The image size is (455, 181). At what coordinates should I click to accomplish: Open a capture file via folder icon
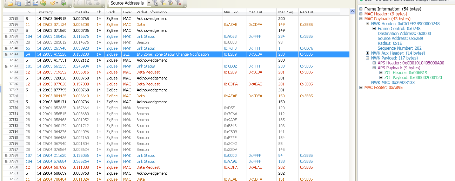tap(10, 3)
